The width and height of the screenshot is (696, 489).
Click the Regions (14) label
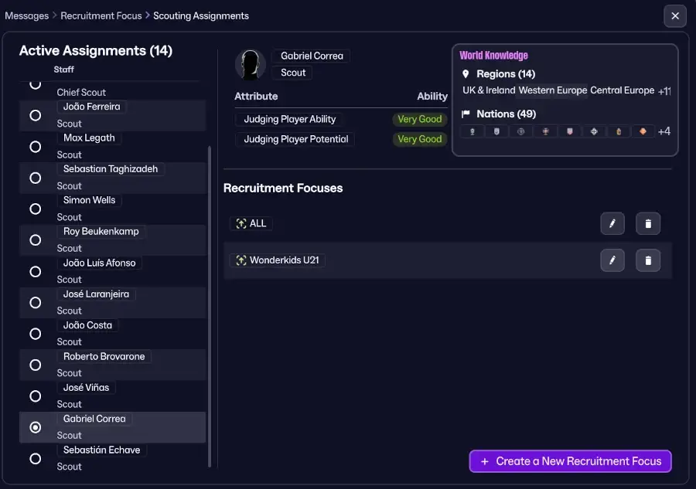506,73
